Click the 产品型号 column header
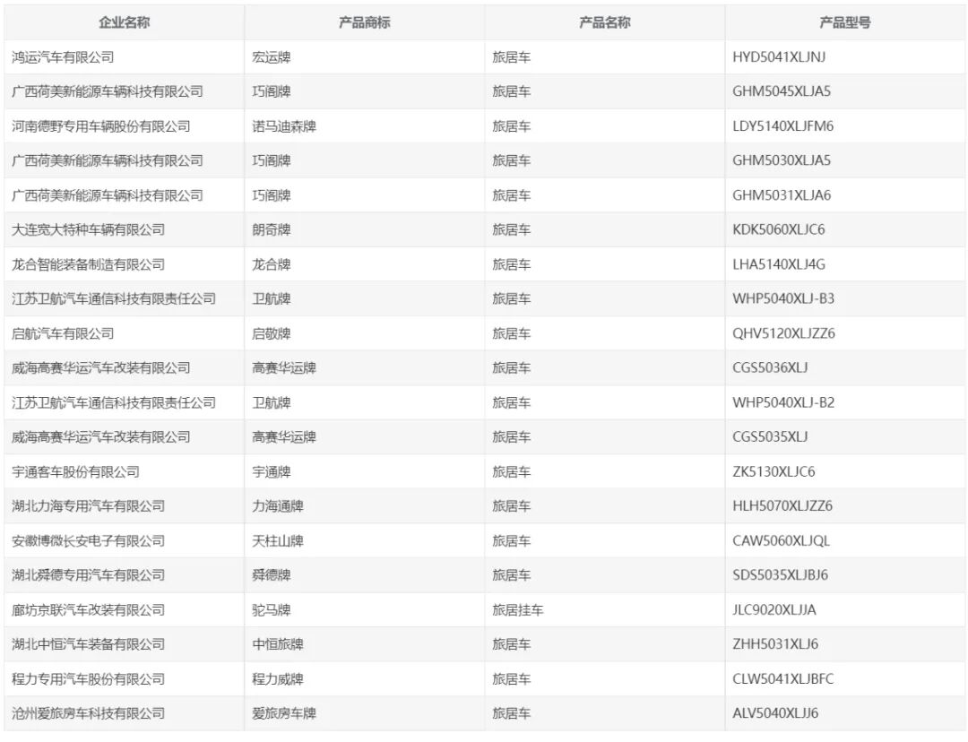 [x=844, y=22]
